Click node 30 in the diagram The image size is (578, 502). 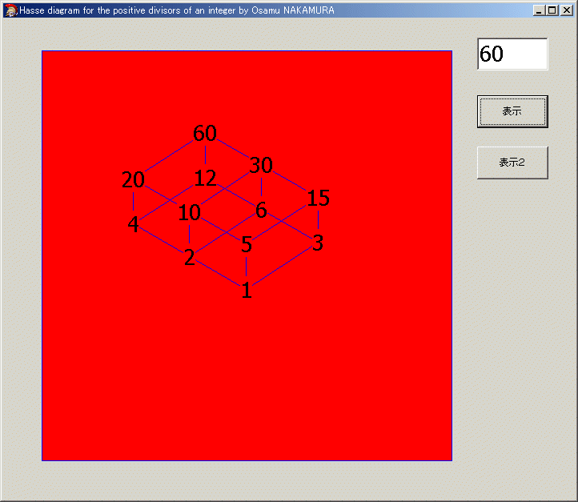tap(261, 165)
